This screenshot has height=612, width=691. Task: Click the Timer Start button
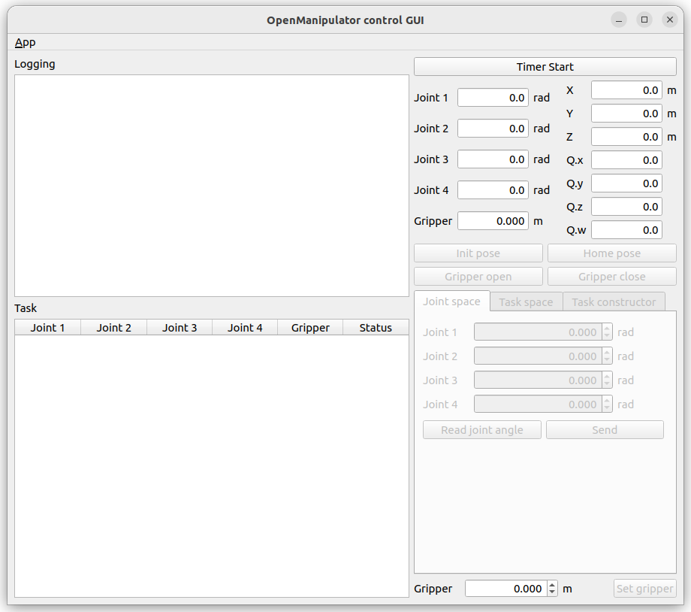pos(545,67)
